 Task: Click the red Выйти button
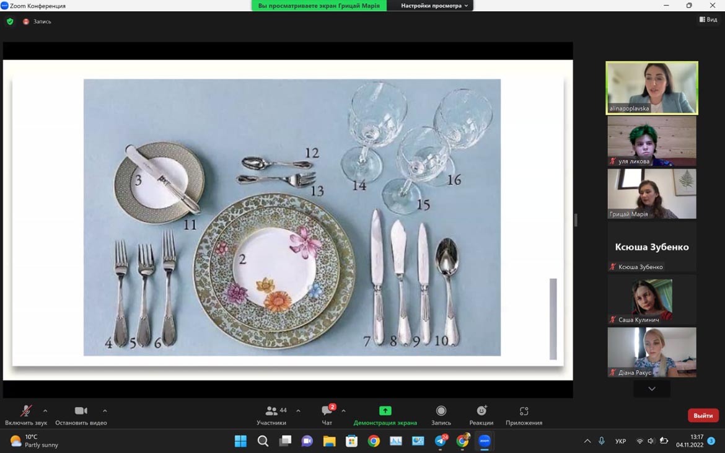[x=703, y=416]
